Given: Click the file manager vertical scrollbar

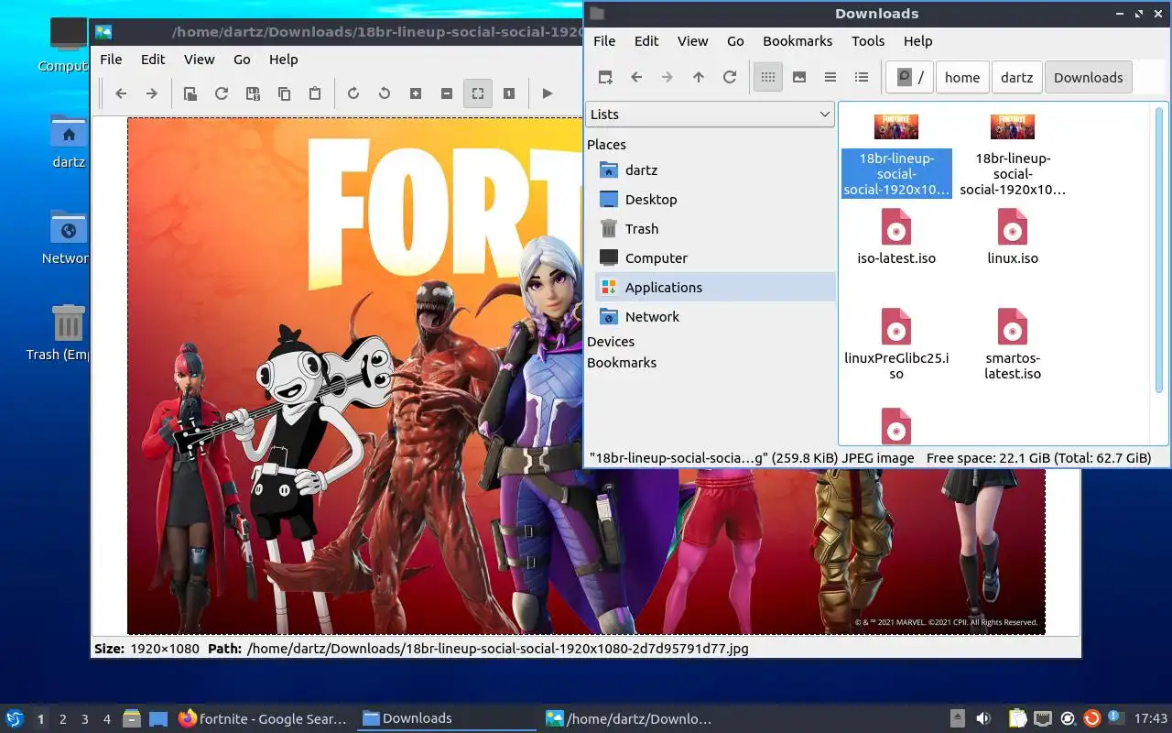Looking at the screenshot, I should pos(1159,248).
